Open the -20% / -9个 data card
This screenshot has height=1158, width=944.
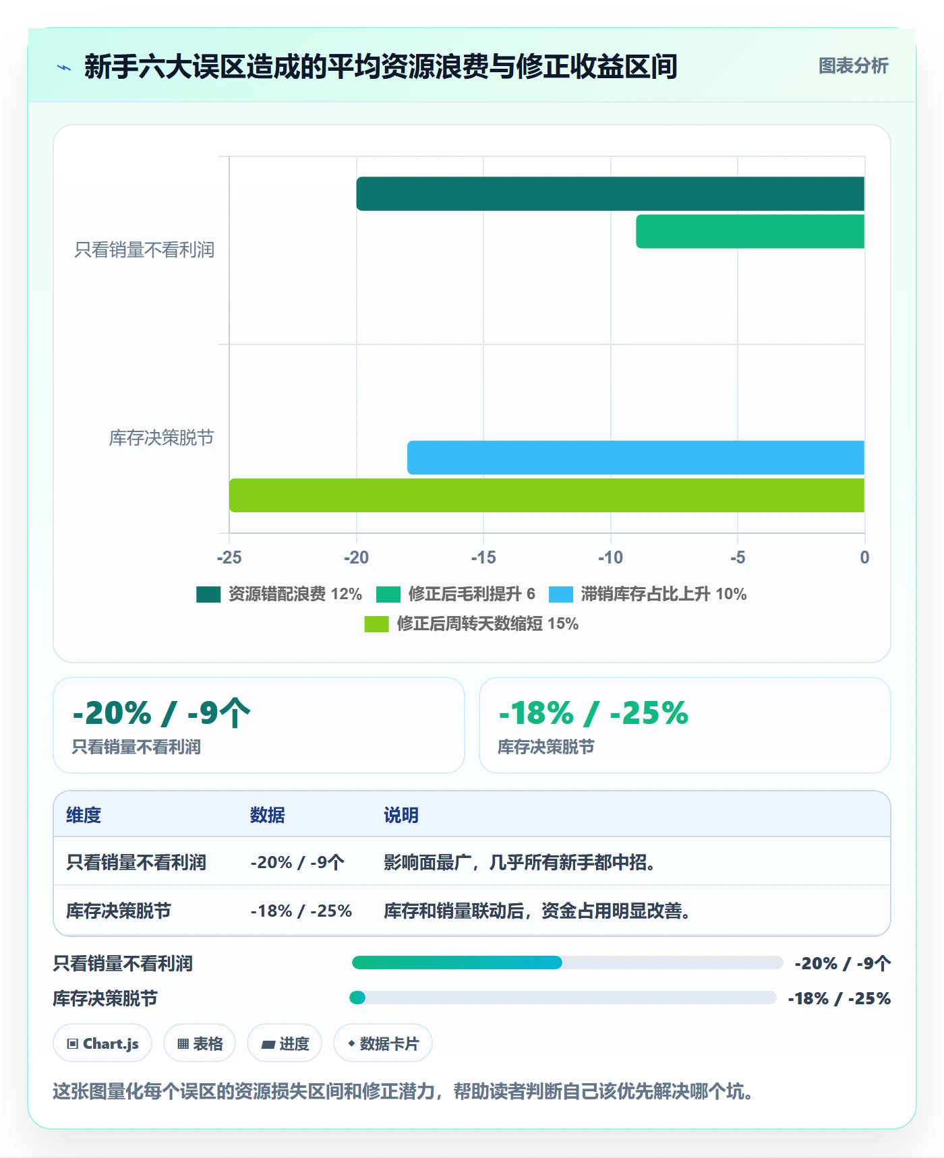coord(259,725)
